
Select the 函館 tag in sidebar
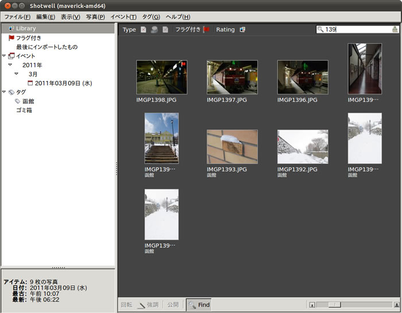tap(28, 101)
